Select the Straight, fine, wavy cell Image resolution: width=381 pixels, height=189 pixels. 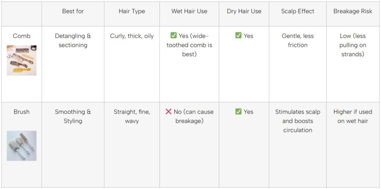132,116
